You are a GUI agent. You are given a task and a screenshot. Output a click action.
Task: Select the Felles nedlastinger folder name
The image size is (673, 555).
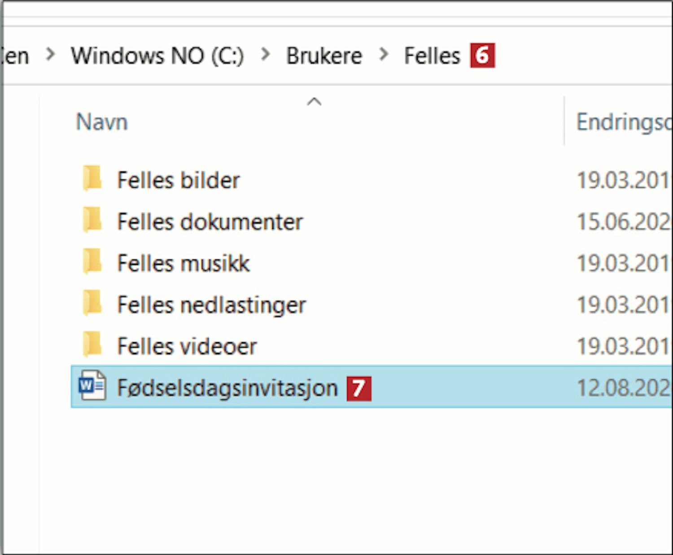[211, 305]
